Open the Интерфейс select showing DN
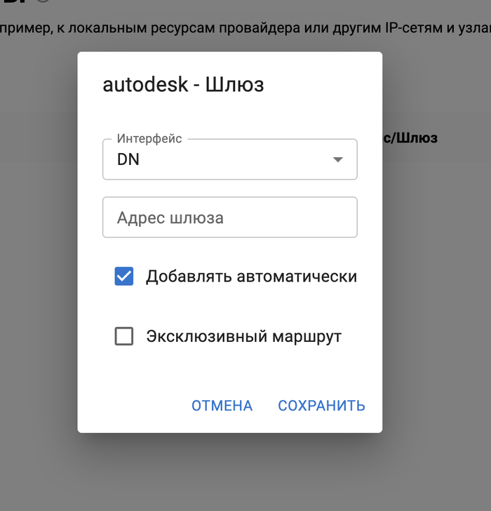 tap(229, 159)
